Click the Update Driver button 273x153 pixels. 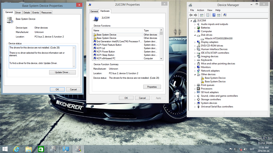point(62,72)
